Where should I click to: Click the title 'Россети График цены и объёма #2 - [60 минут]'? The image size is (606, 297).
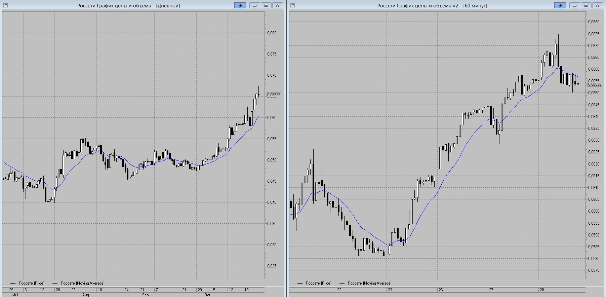(432, 6)
